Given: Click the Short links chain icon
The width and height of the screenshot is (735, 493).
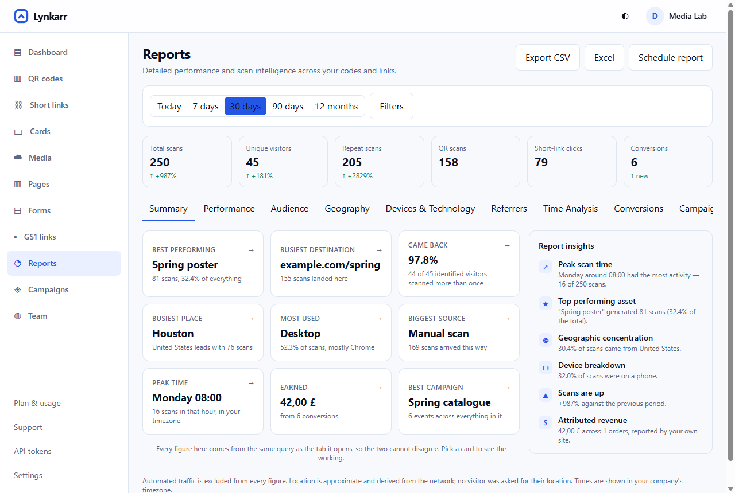Looking at the screenshot, I should pyautogui.click(x=18, y=105).
